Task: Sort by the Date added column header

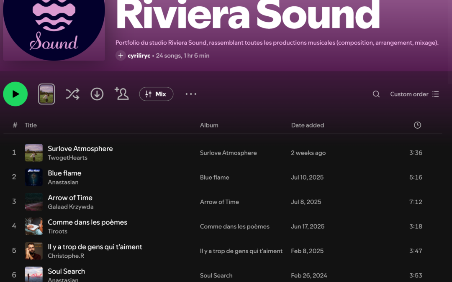Action: [307, 125]
